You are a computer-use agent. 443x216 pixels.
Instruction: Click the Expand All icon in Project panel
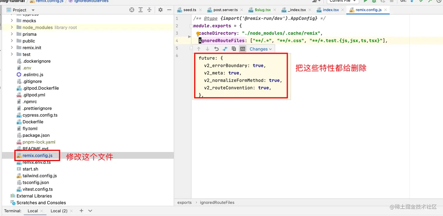[141, 10]
